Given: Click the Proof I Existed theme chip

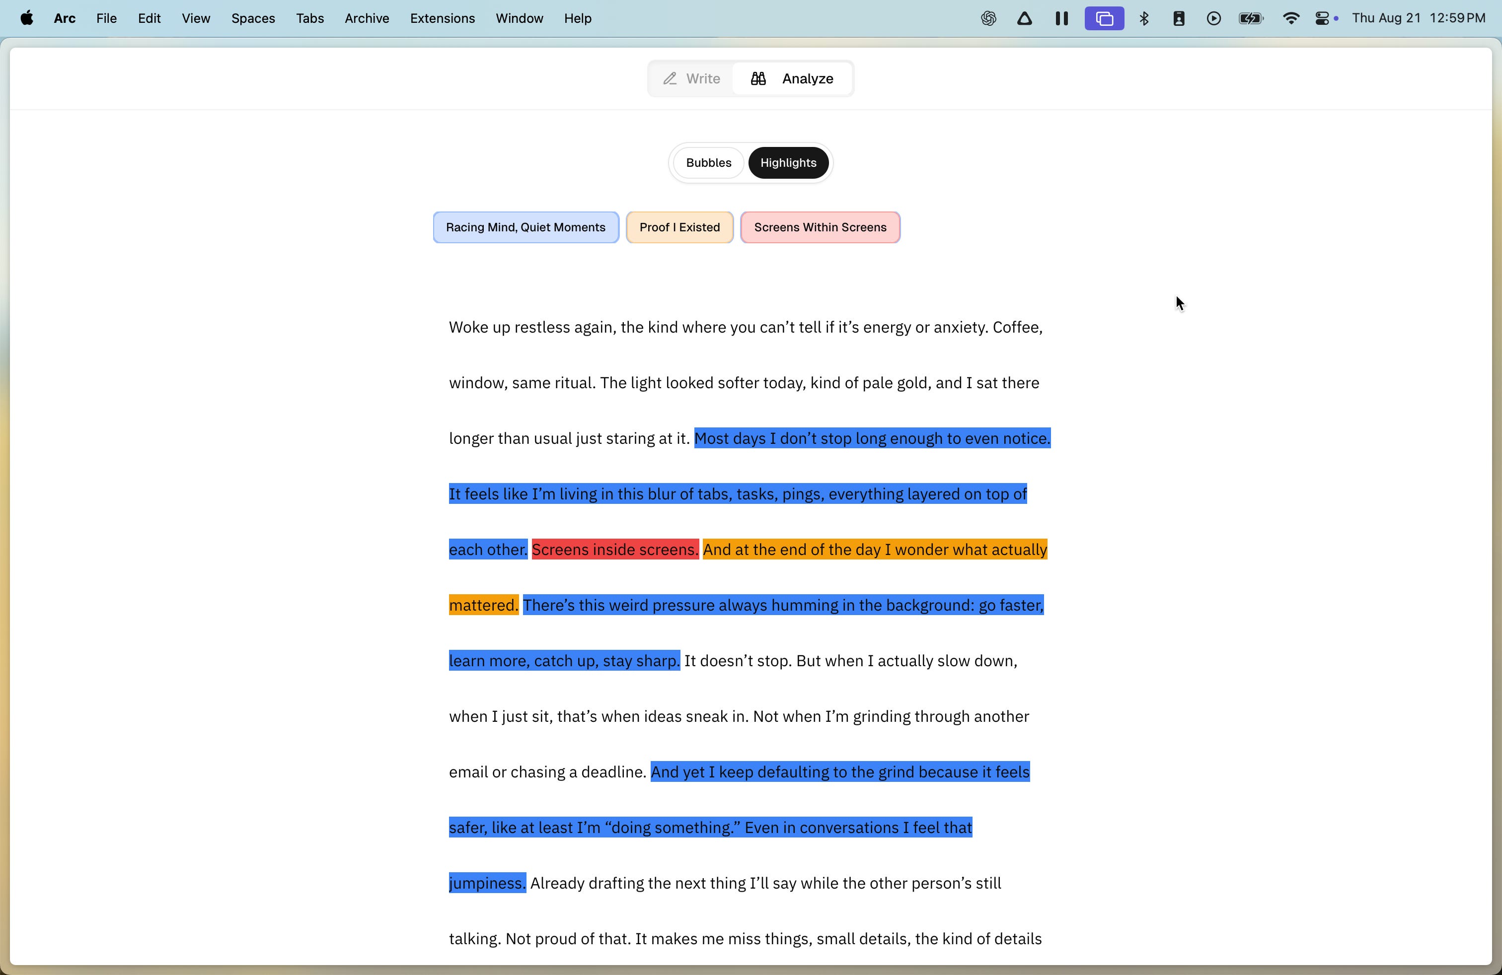Looking at the screenshot, I should [679, 227].
